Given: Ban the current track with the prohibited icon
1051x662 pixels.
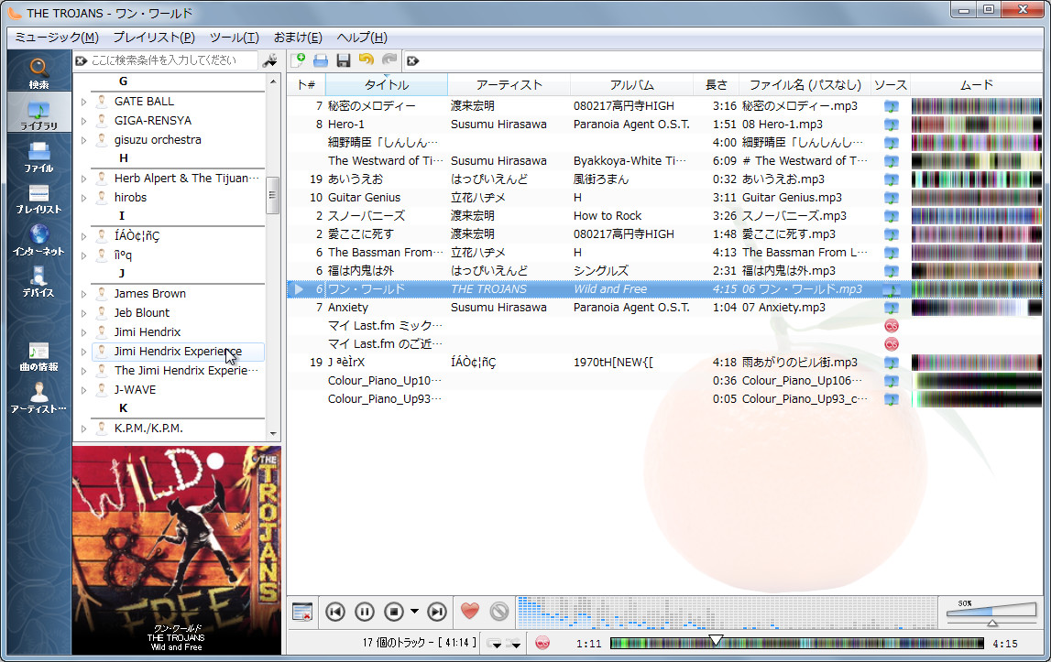Looking at the screenshot, I should 499,611.
